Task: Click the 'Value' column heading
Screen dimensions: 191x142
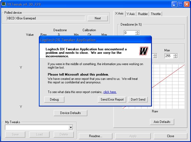Action: pyautogui.click(x=30, y=35)
